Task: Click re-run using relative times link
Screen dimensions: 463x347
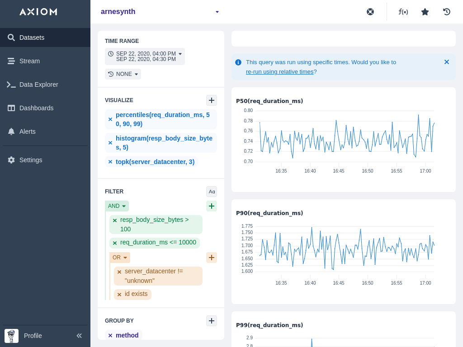Action: tap(279, 71)
